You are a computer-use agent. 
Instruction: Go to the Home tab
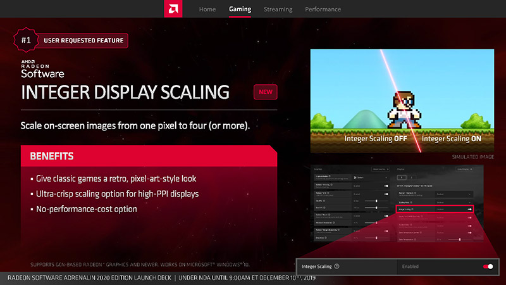coord(207,9)
